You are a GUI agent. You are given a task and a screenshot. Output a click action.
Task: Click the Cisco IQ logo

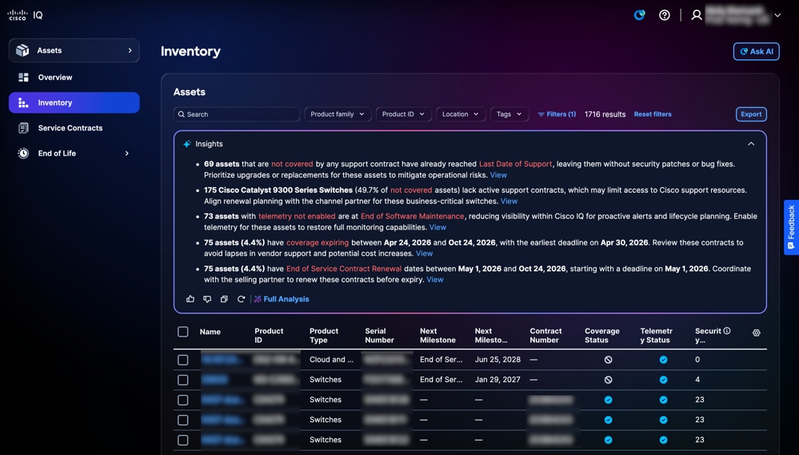click(26, 15)
